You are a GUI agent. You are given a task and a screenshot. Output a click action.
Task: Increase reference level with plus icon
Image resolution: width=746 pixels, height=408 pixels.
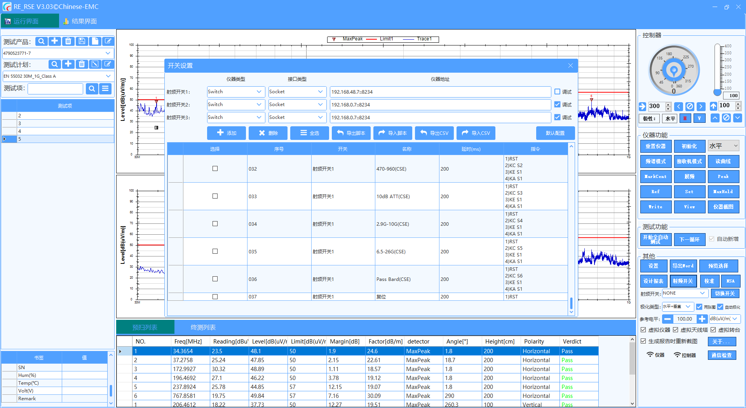(x=702, y=319)
